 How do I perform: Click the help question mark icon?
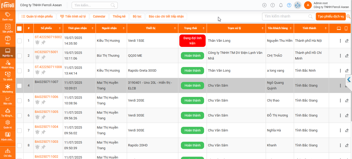(x=289, y=5)
